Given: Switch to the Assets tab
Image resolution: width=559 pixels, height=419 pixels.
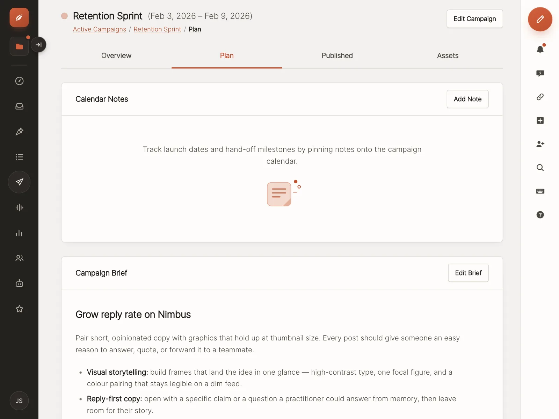Looking at the screenshot, I should tap(448, 56).
